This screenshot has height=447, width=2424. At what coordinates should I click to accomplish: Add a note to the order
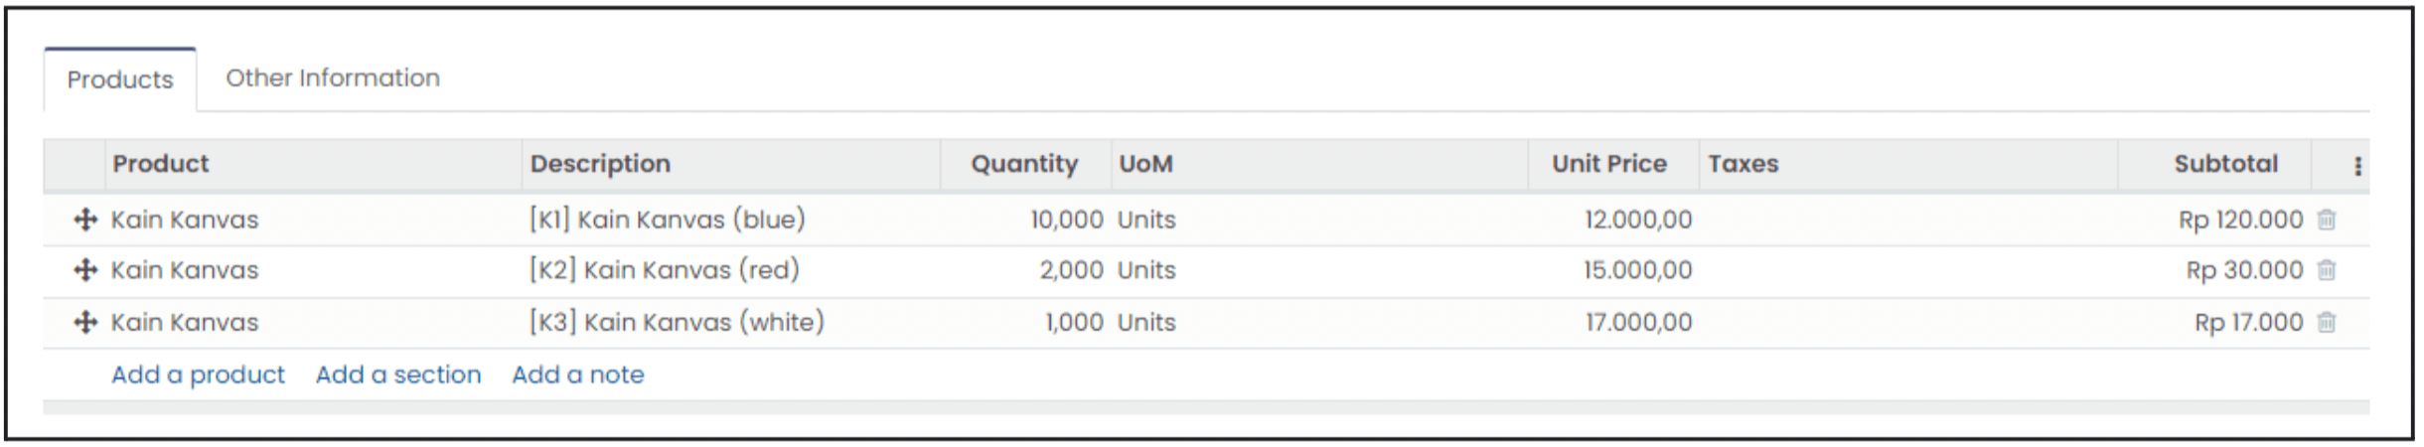[x=578, y=374]
